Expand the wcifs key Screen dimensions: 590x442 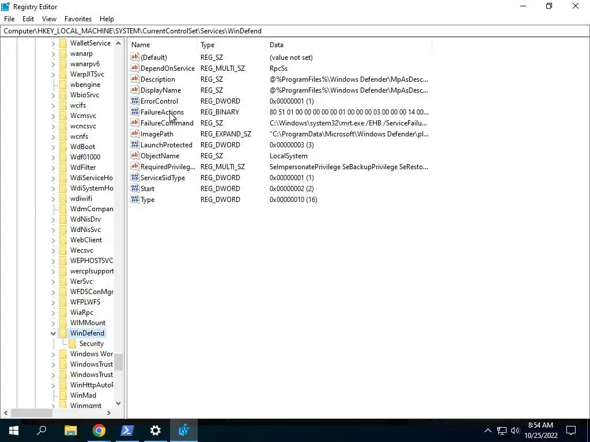(53, 106)
